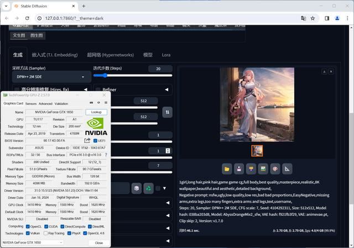354x248 pixels.
Task: Open GPU selection dropdown NVIDIA GeForce GTX 1650
Action: click(x=33, y=242)
